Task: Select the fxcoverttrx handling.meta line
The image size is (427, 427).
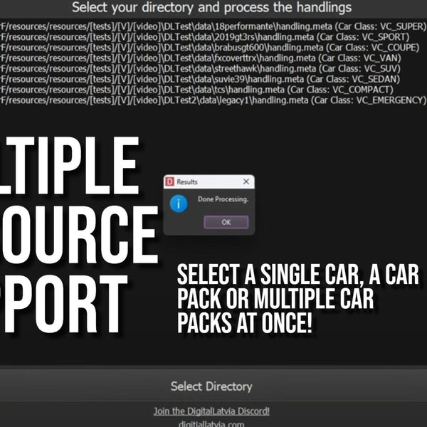Action: point(201,58)
